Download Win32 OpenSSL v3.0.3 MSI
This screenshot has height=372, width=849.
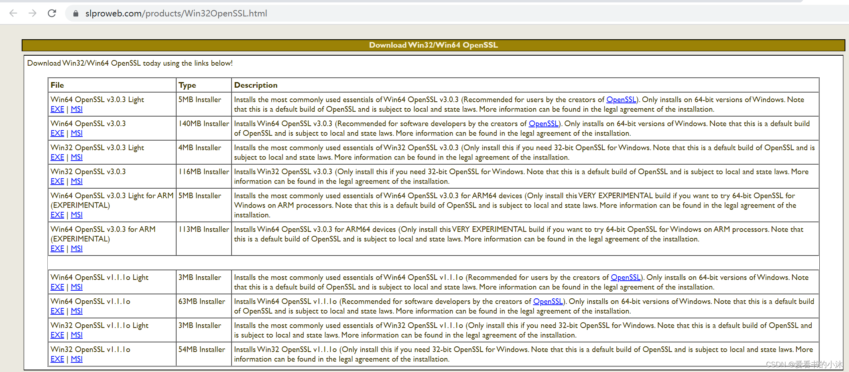77,181
